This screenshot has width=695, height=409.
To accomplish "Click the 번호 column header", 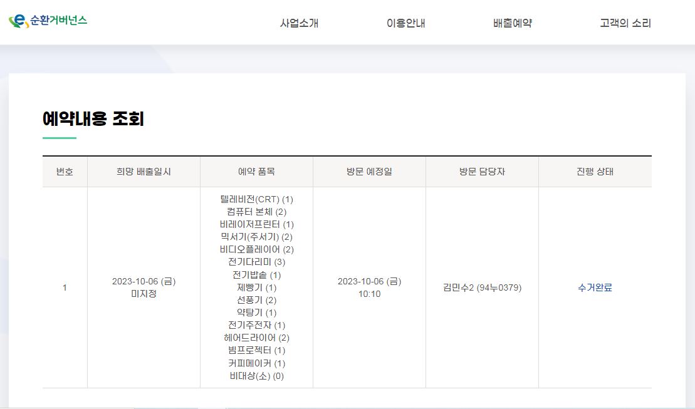I will pos(65,172).
